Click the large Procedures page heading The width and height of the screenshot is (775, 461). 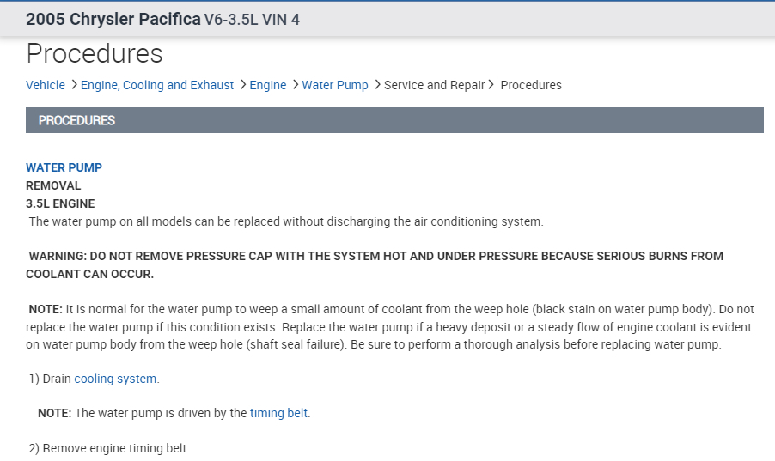pyautogui.click(x=95, y=54)
